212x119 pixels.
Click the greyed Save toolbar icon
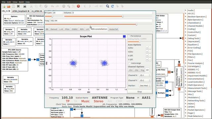tap(13, 6)
